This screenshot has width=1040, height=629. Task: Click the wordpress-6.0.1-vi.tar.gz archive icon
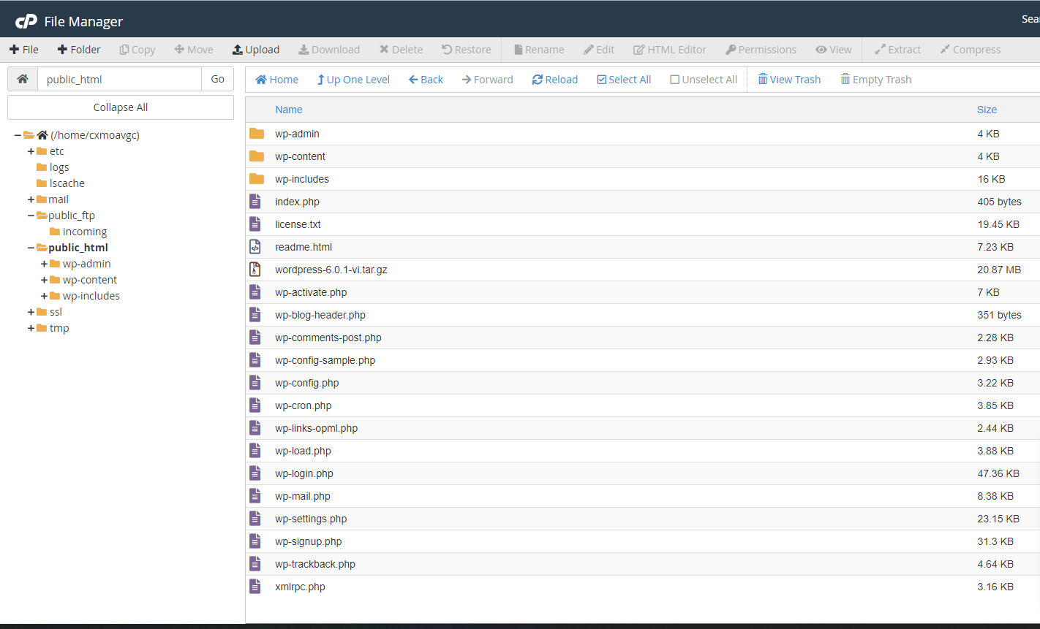point(255,270)
